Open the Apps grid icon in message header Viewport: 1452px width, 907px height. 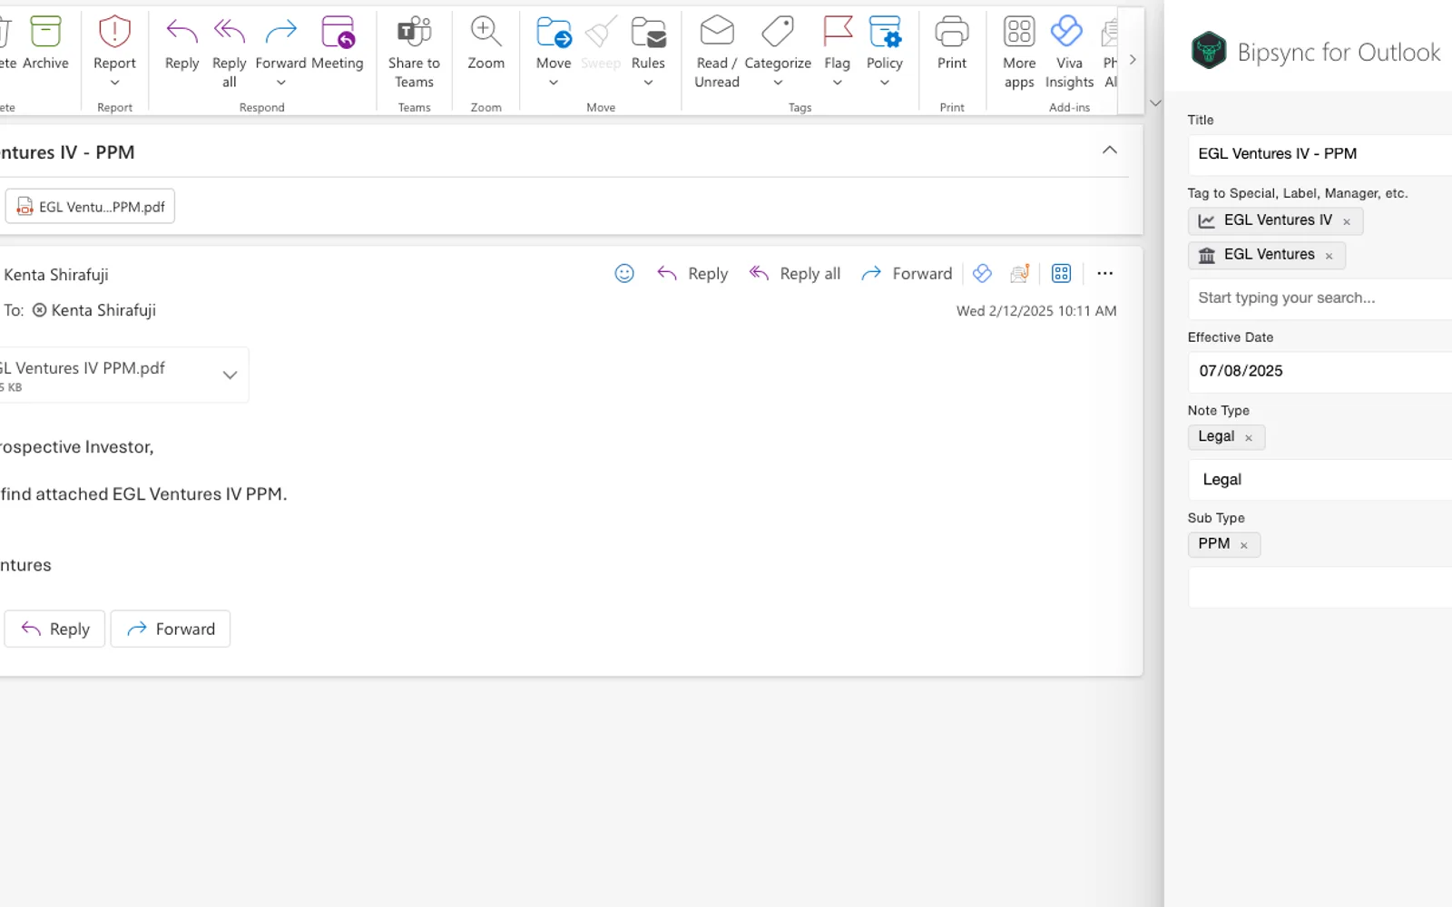(x=1061, y=273)
